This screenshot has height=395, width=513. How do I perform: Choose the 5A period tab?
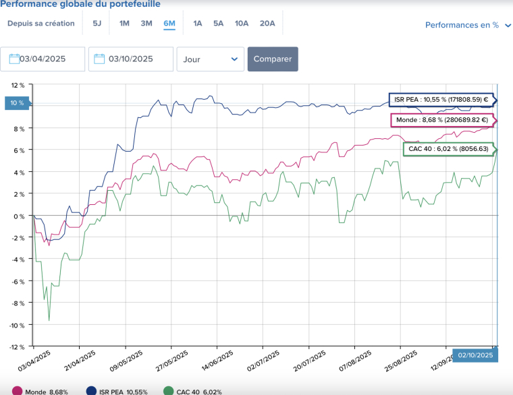[x=218, y=24]
